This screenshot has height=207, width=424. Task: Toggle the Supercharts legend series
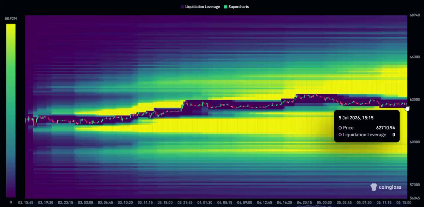coord(236,7)
